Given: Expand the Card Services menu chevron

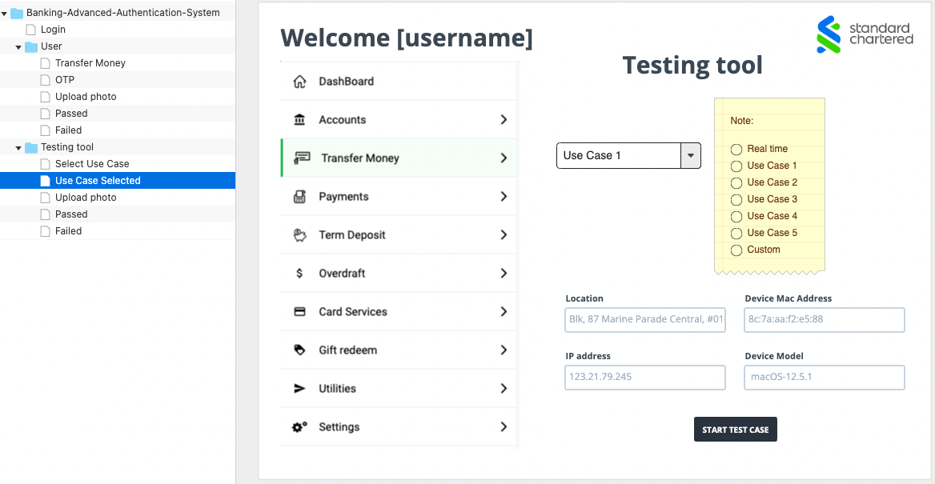Looking at the screenshot, I should tap(504, 311).
